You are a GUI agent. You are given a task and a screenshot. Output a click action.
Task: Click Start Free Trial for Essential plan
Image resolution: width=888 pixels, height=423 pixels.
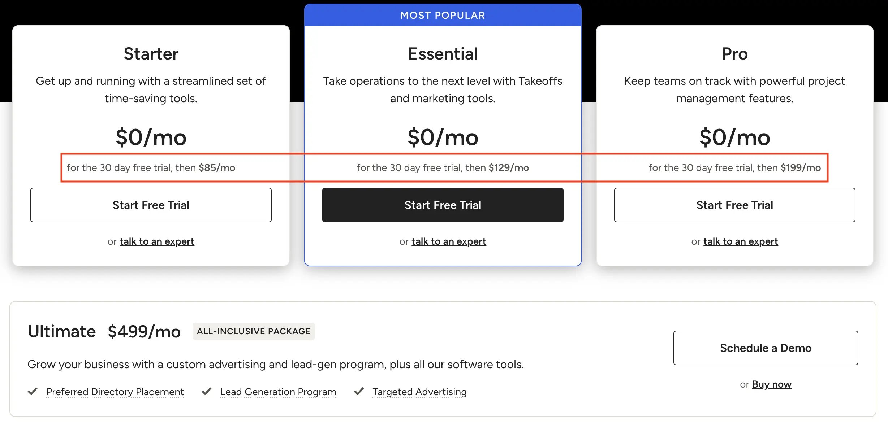tap(443, 205)
